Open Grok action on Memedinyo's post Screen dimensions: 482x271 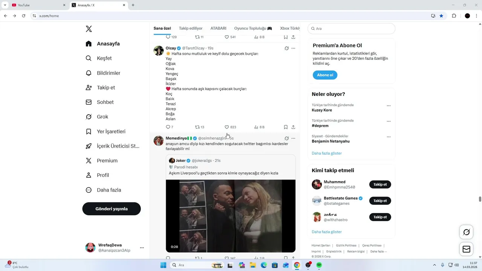pos(287,138)
